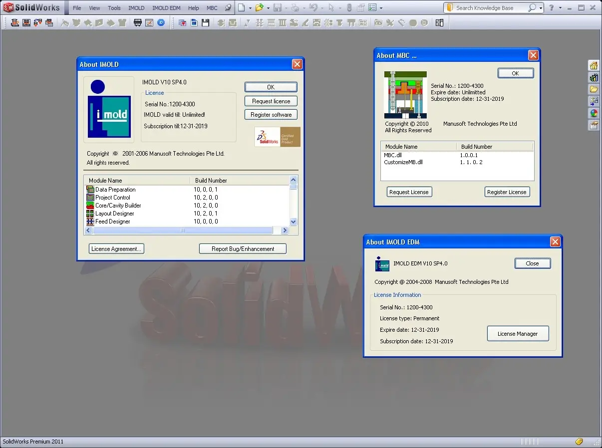
Task: Click the pushpin icon beside the MBC menu
Action: [x=228, y=7]
